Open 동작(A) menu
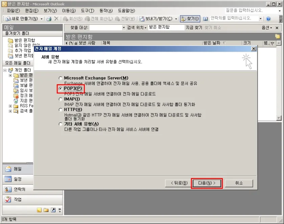284x224 pixels. point(106,11)
